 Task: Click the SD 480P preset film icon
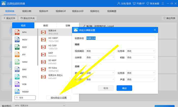[x=43, y=62]
